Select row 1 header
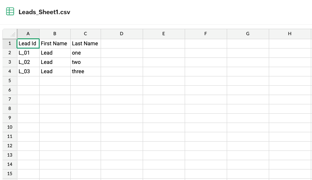Screen dimensions: 312x180 pyautogui.click(x=10, y=43)
